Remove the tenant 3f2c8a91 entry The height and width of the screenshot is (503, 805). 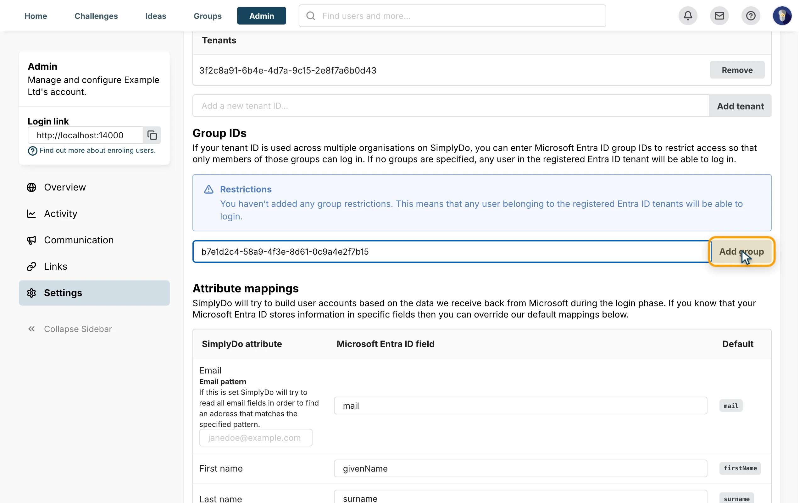click(737, 70)
